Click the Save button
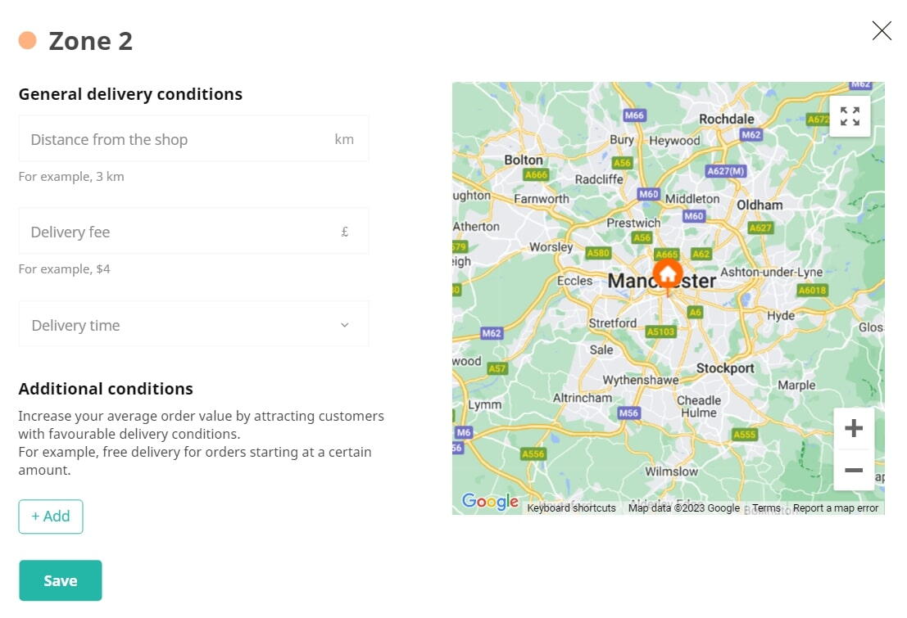907x618 pixels. coord(60,580)
